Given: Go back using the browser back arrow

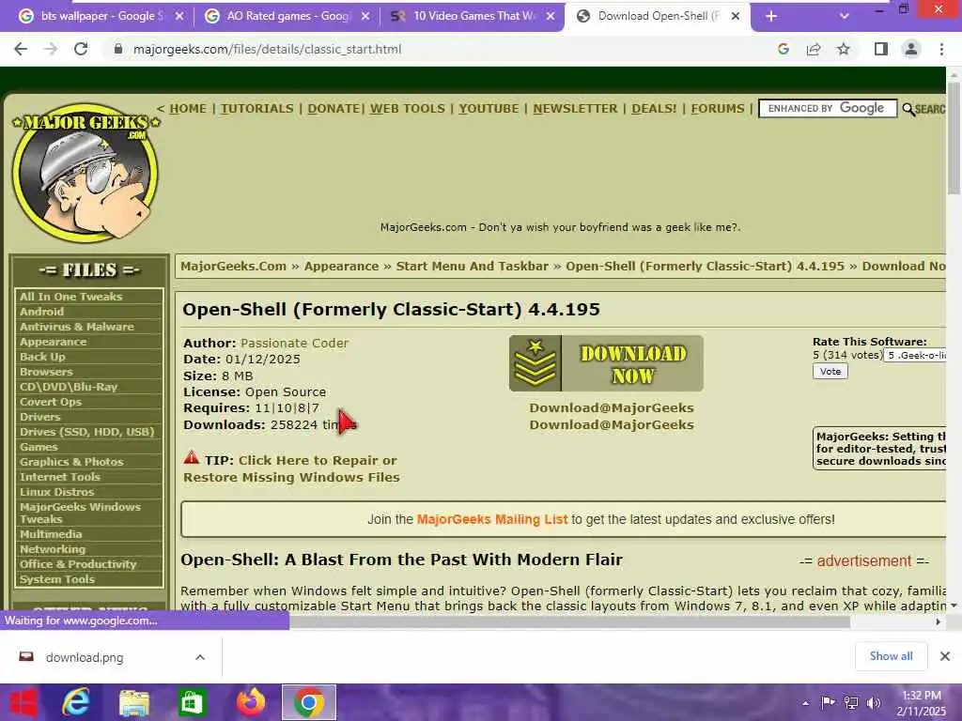Looking at the screenshot, I should pyautogui.click(x=21, y=49).
